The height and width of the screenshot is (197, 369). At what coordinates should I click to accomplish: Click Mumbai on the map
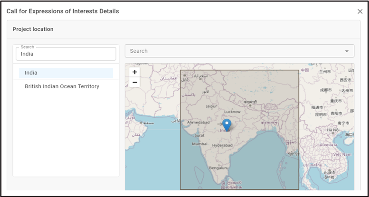[x=199, y=143]
